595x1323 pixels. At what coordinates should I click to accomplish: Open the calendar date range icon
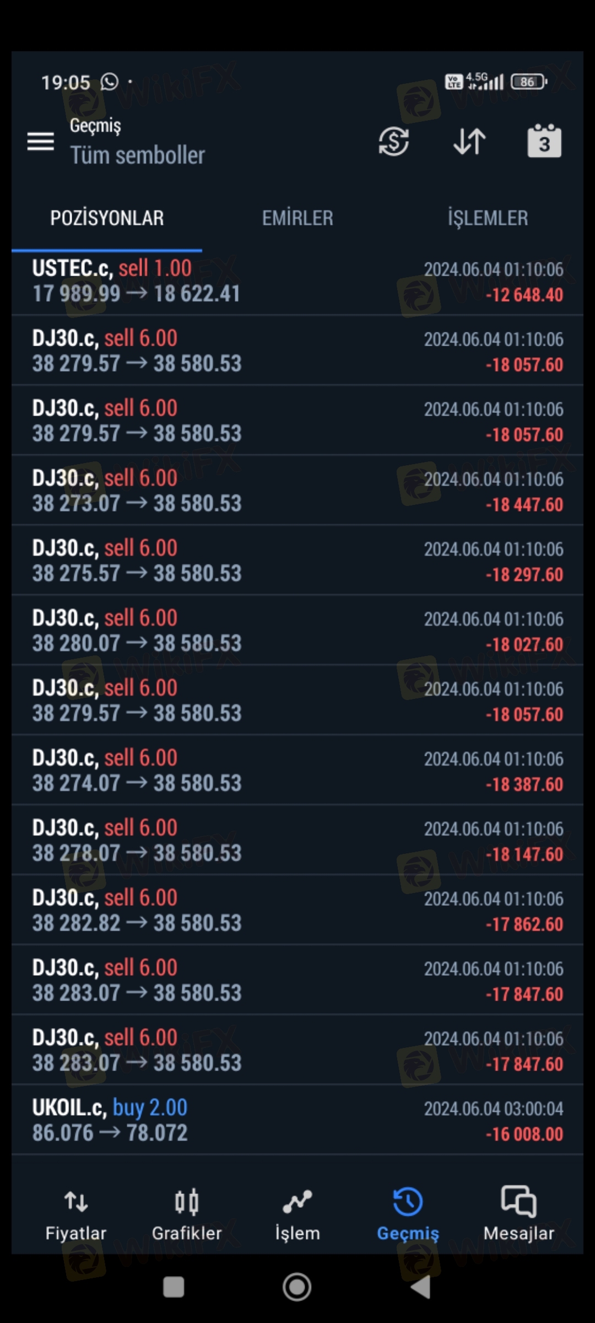click(x=544, y=142)
